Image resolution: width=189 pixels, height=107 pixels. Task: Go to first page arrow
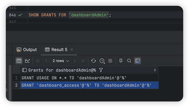(38, 61)
